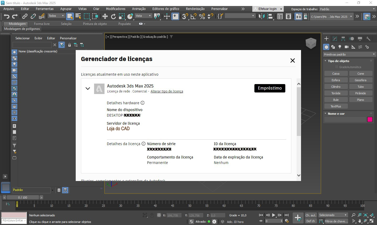
Task: Open the Hierarchy command panel tab
Action: 343,39
